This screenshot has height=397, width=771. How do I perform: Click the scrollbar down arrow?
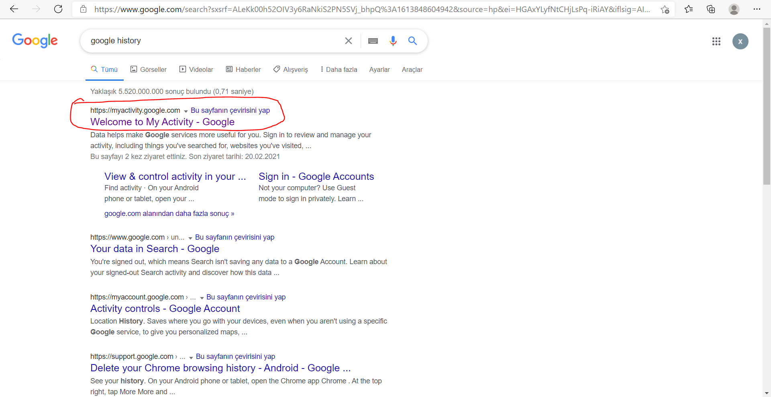tap(767, 393)
